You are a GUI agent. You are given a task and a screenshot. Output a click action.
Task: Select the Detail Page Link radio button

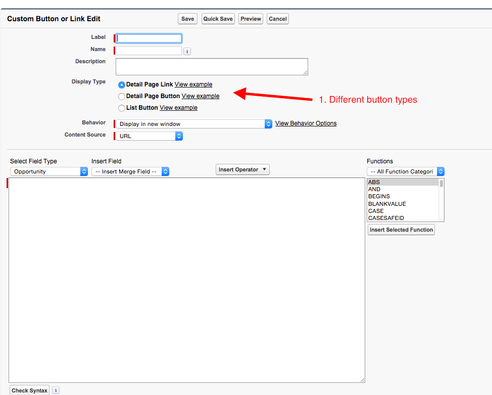[121, 85]
